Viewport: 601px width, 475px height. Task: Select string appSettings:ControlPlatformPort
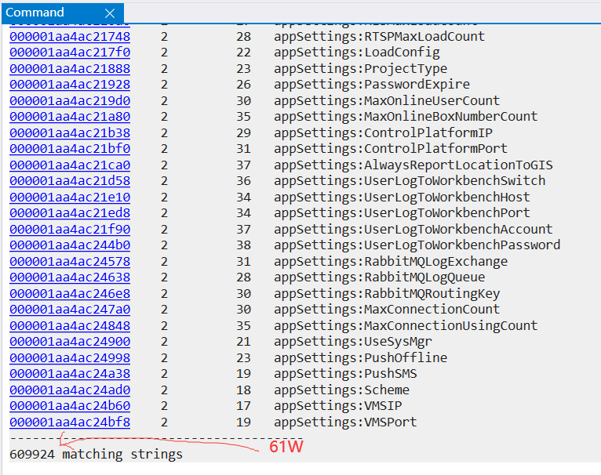point(391,149)
